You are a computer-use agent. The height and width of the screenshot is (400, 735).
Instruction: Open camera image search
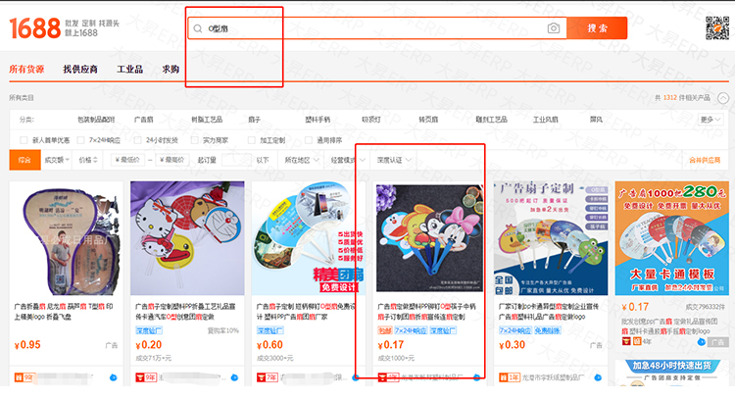(554, 28)
